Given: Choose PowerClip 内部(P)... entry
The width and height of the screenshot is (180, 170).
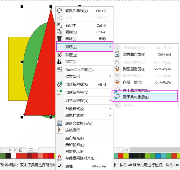Looking at the screenshot, I should [85, 69].
